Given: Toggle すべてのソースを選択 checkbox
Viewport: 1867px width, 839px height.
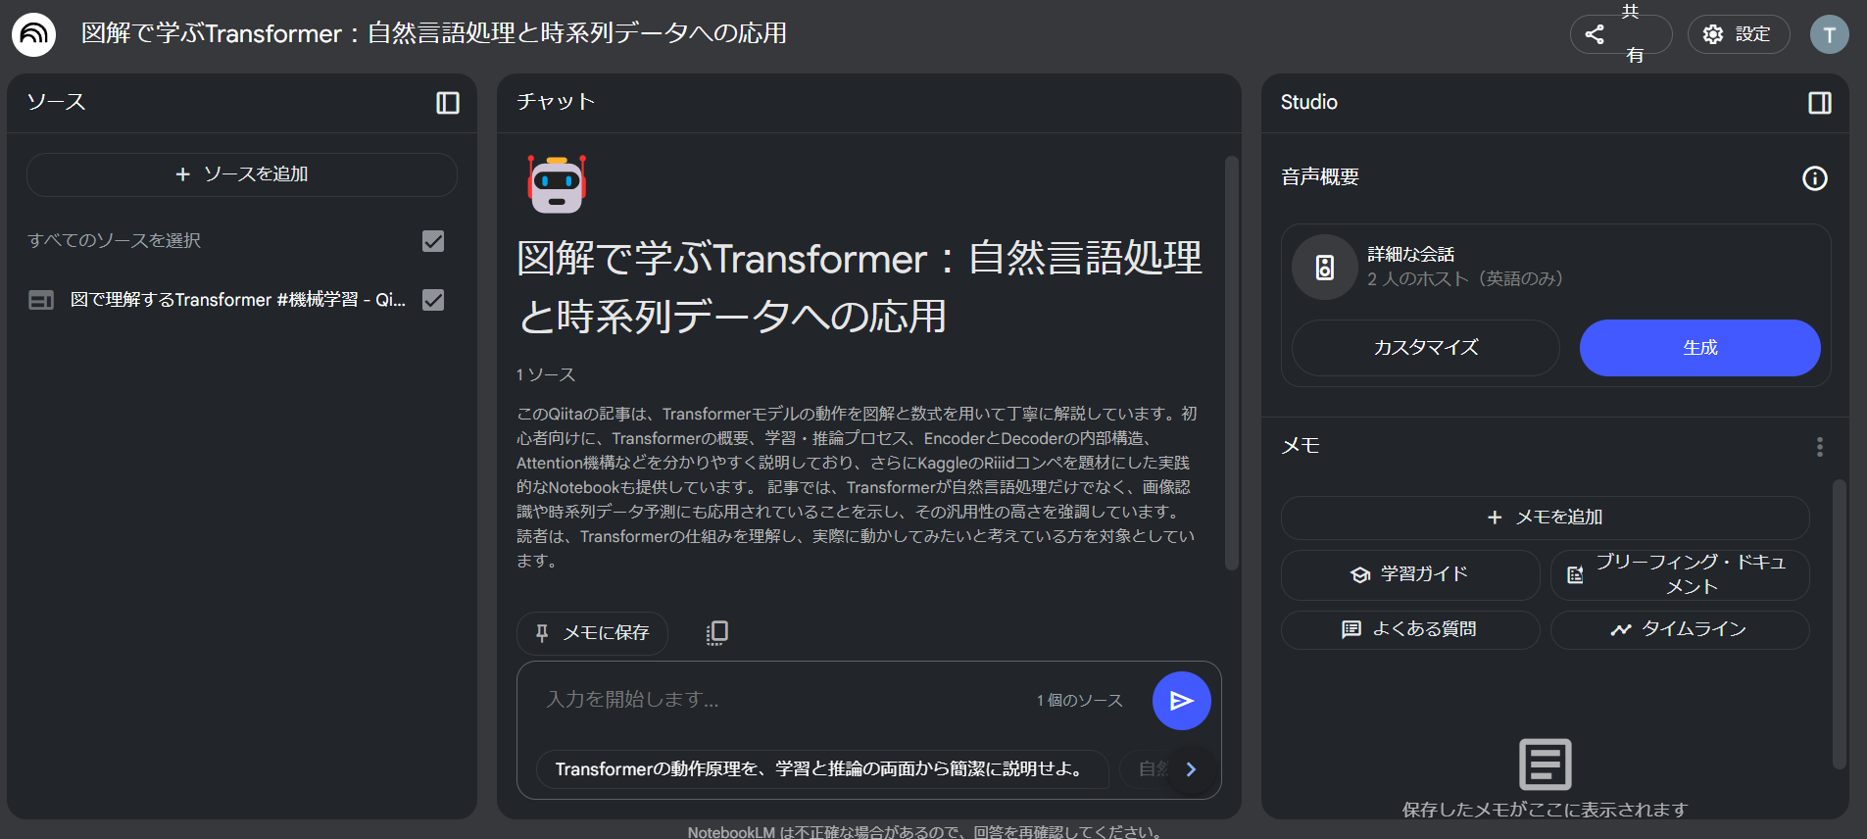Looking at the screenshot, I should [x=433, y=241].
